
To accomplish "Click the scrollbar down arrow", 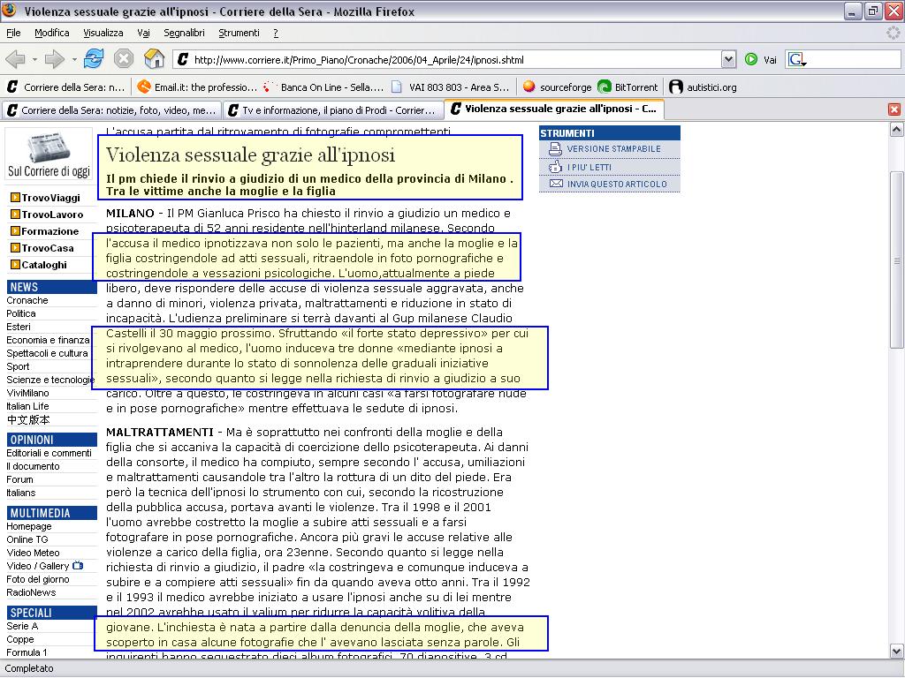I will 896,652.
